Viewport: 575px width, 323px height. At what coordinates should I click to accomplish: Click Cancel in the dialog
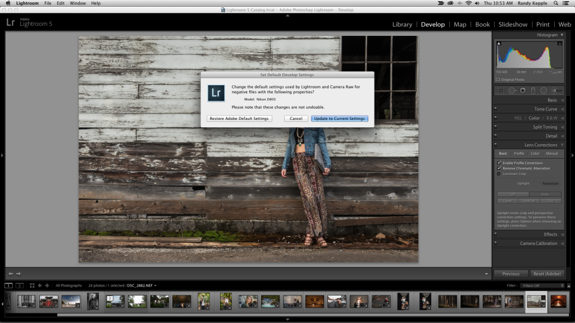[296, 118]
